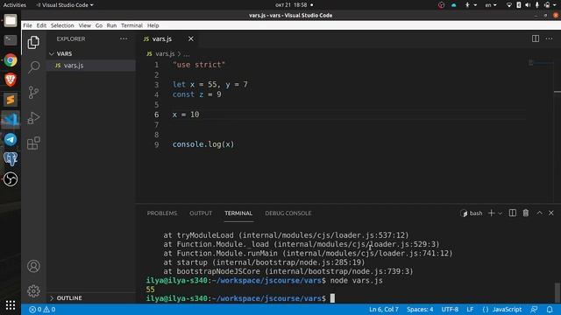Create a new terminal with plus icon
The image size is (561, 315).
coord(491,213)
